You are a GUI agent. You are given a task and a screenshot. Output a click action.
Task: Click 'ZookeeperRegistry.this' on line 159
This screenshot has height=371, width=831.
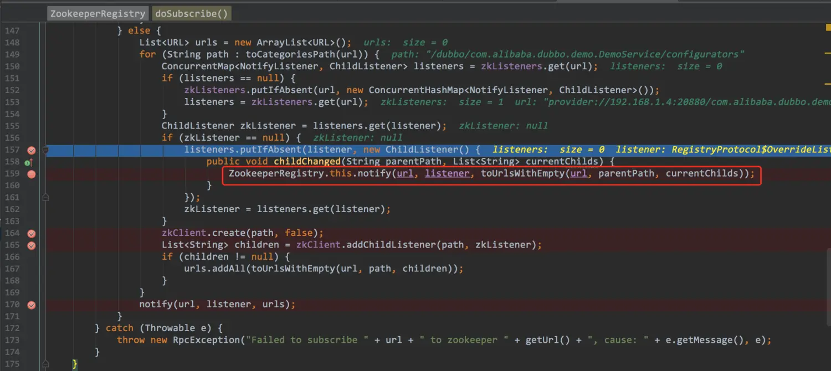pyautogui.click(x=290, y=173)
